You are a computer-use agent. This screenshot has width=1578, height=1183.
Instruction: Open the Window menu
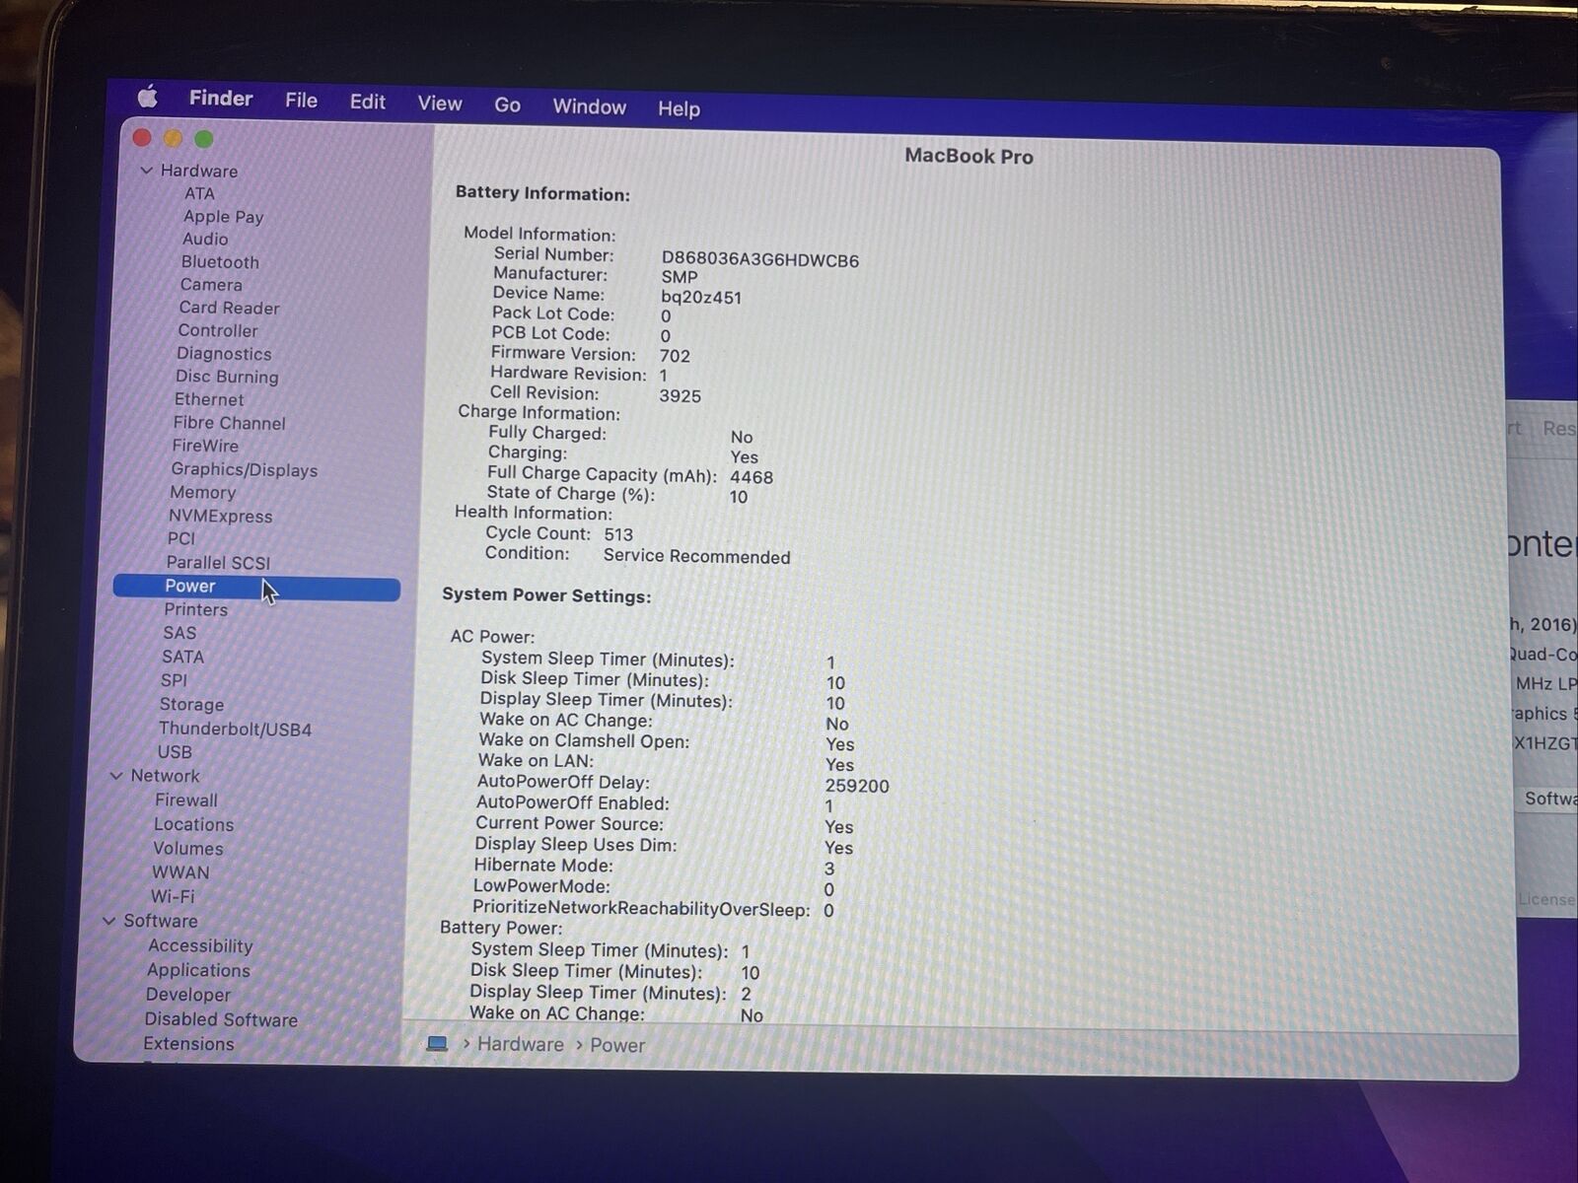pyautogui.click(x=589, y=106)
